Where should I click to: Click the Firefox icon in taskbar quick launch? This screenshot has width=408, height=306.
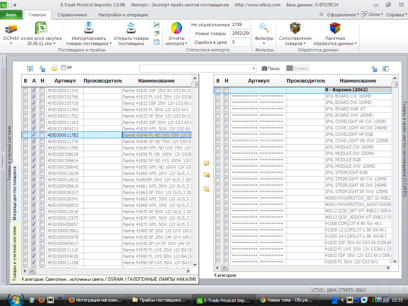coord(41,300)
